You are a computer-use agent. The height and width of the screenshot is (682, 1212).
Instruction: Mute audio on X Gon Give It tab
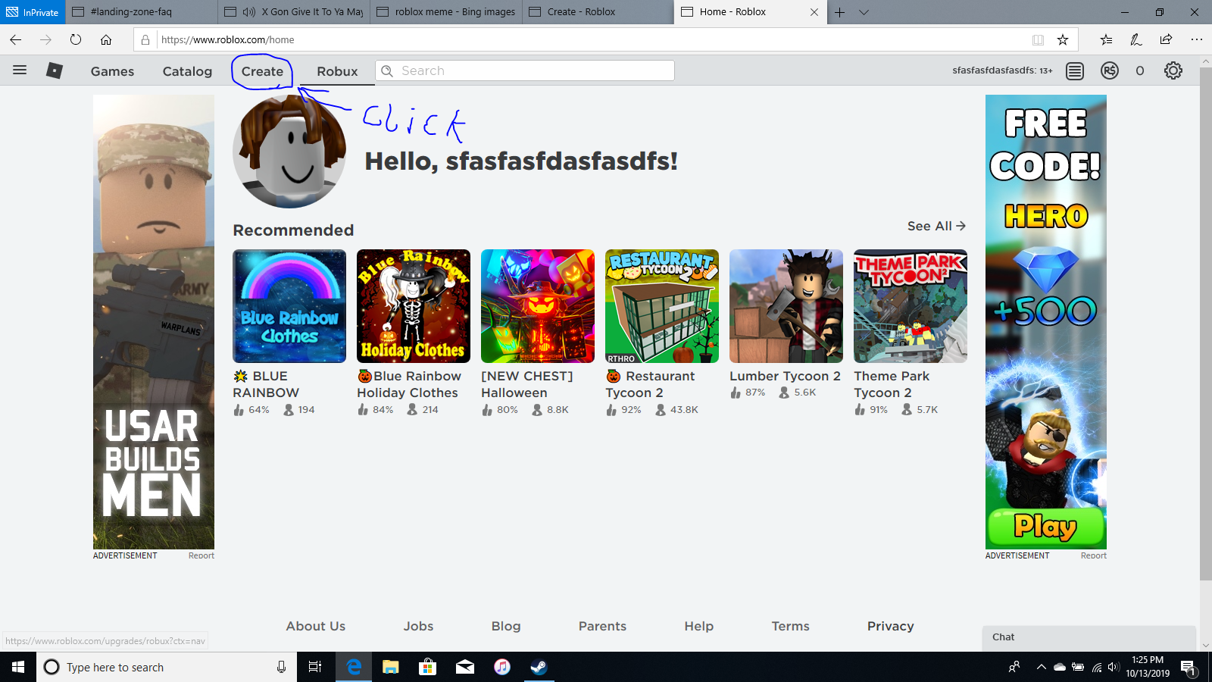point(249,12)
